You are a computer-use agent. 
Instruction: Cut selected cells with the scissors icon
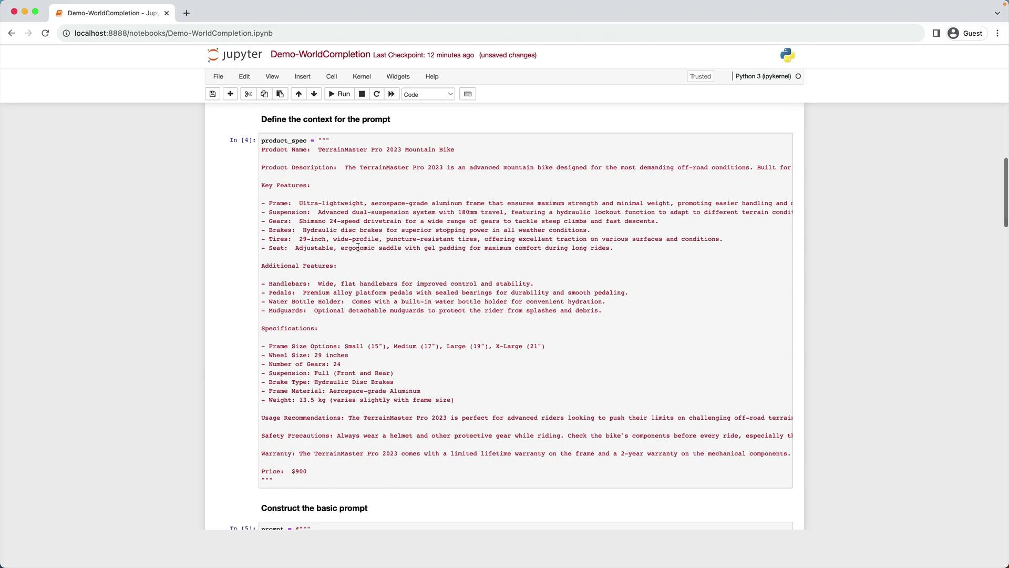[x=248, y=94]
